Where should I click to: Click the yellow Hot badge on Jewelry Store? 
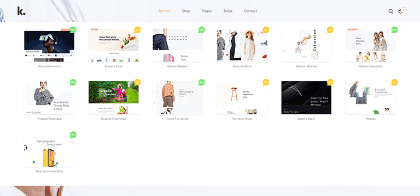tap(330, 82)
